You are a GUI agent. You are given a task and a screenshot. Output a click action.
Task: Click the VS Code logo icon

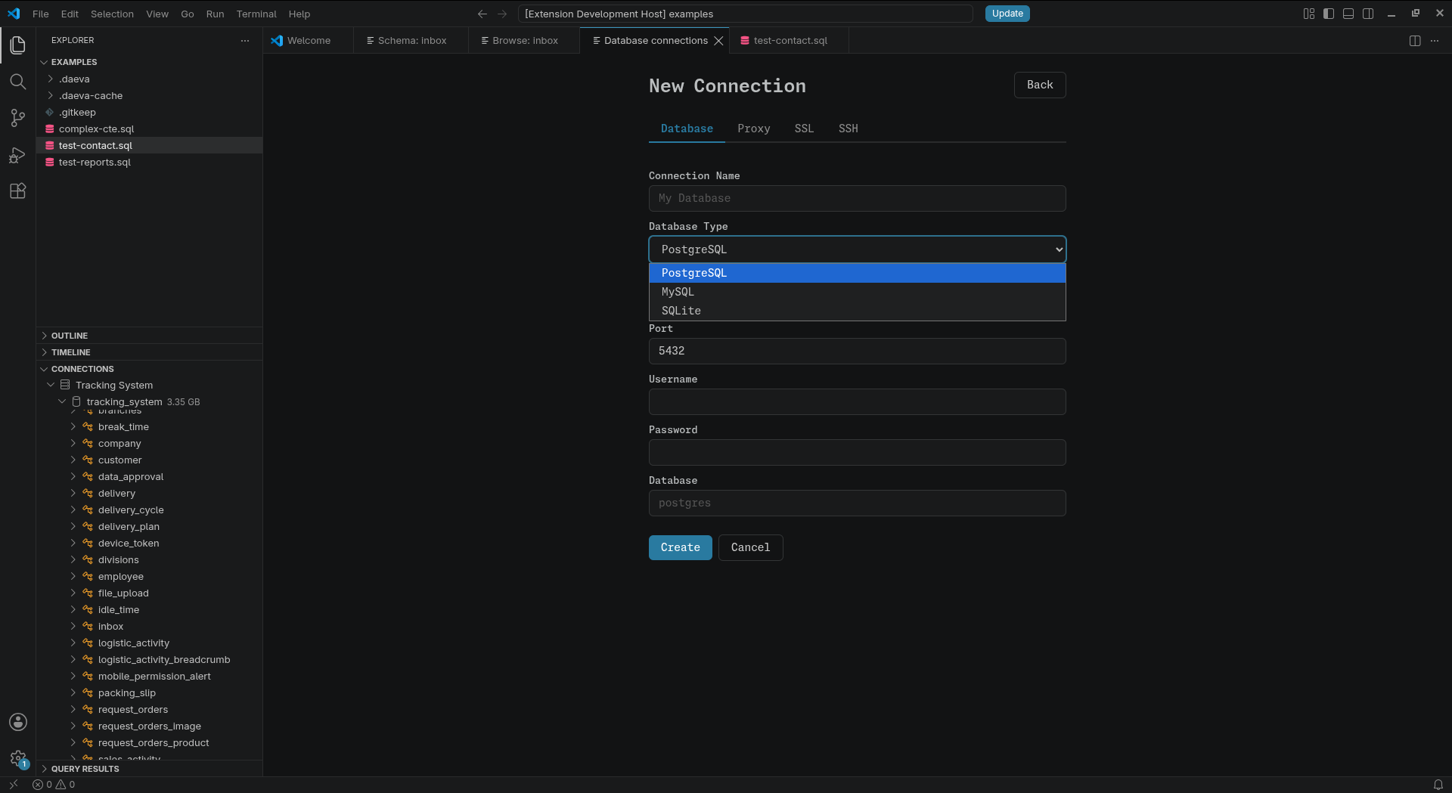point(14,14)
